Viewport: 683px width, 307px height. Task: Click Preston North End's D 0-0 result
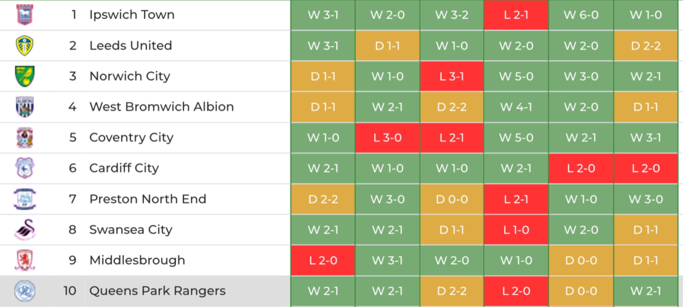(452, 199)
